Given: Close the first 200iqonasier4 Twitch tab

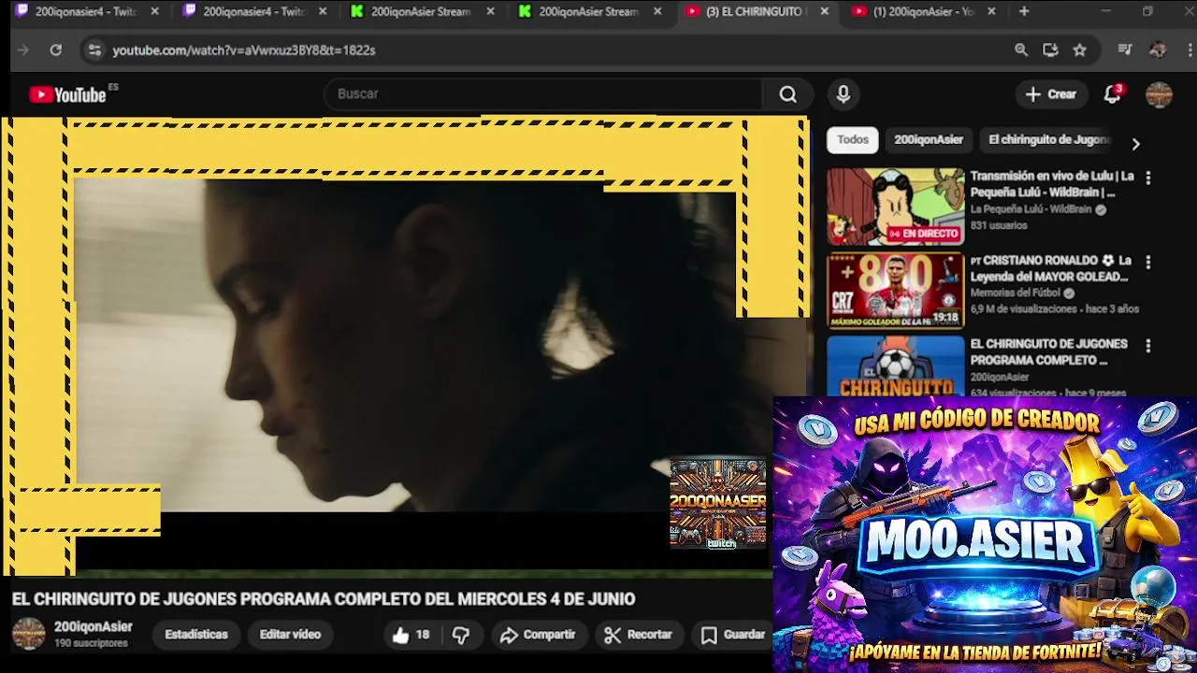Looking at the screenshot, I should [x=154, y=11].
